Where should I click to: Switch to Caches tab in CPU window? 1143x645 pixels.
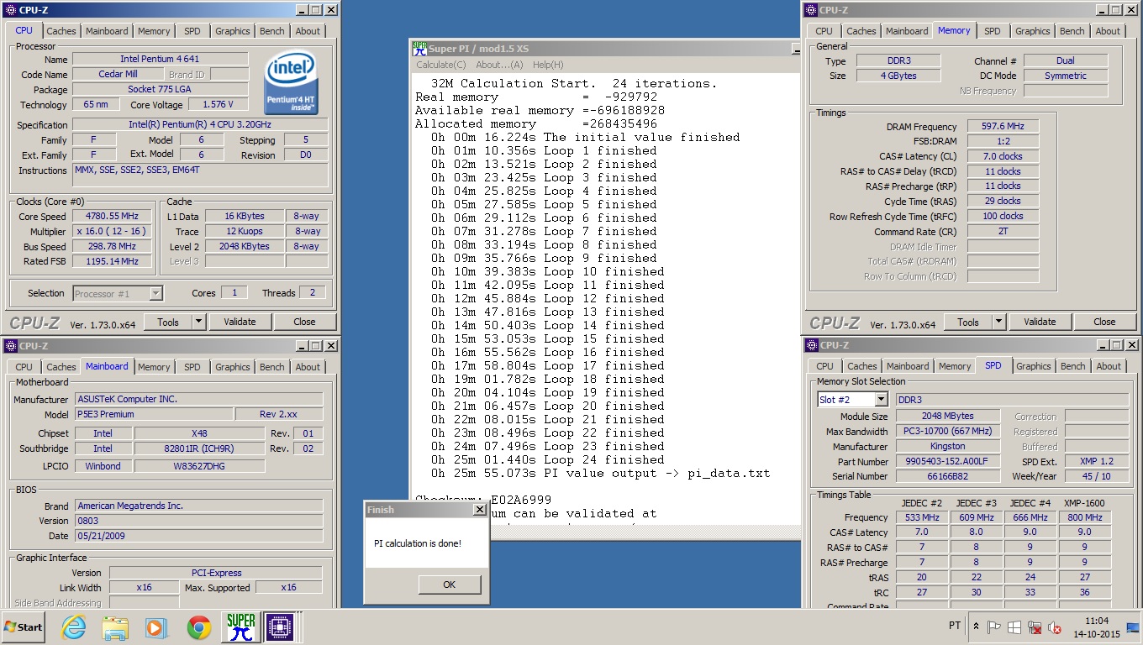(x=61, y=31)
